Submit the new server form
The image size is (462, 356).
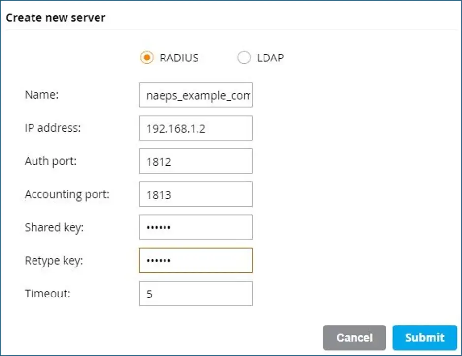point(424,337)
